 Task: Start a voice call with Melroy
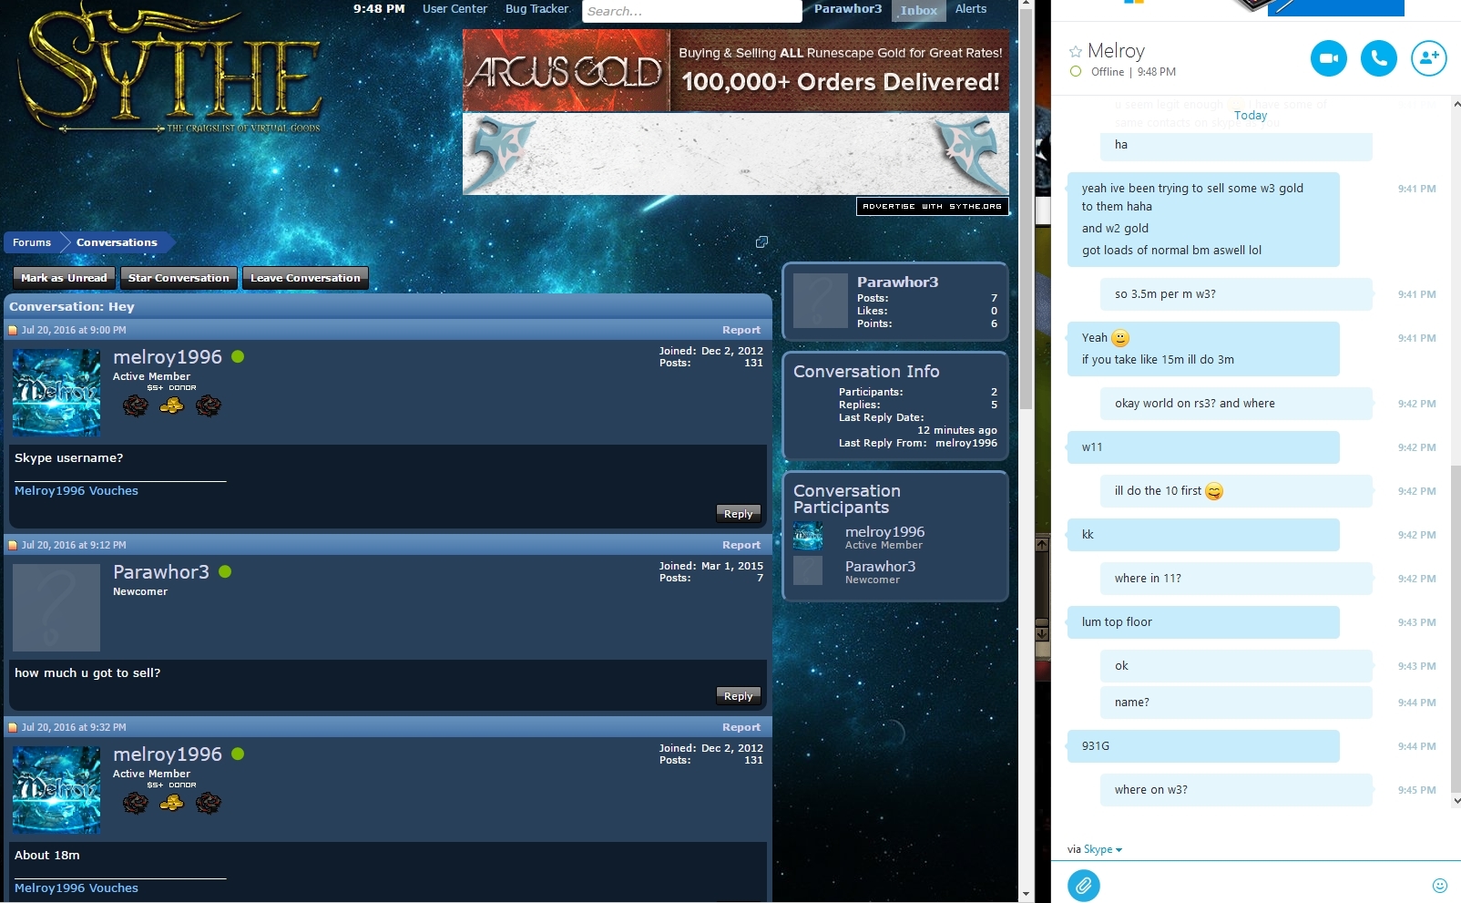click(1379, 58)
